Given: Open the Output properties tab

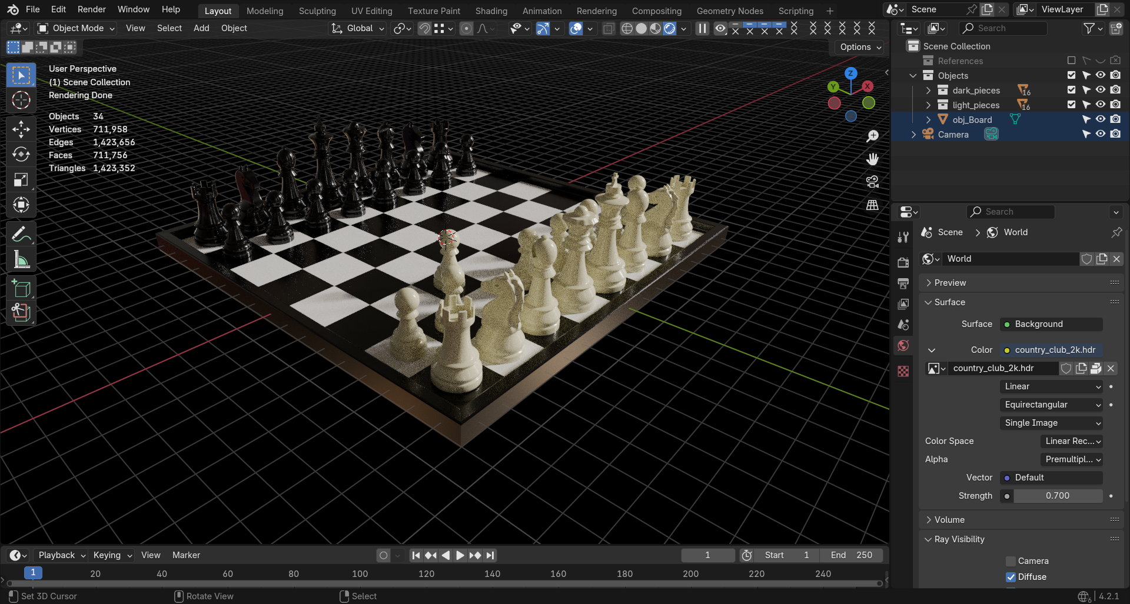Looking at the screenshot, I should tap(903, 283).
